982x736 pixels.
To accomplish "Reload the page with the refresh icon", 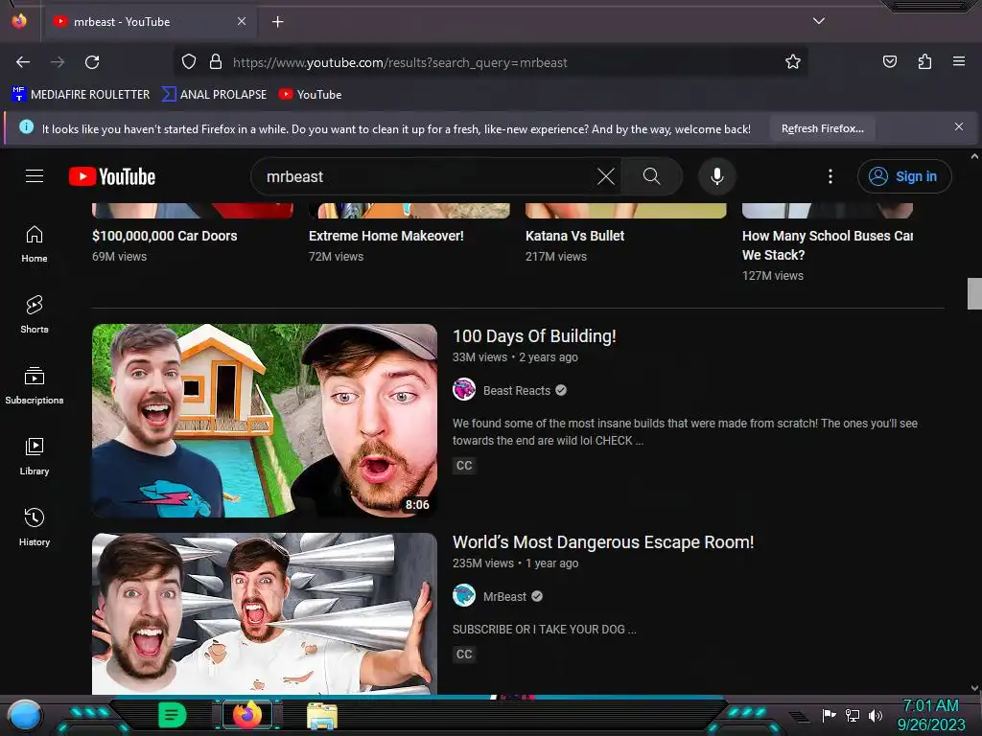I will point(92,62).
